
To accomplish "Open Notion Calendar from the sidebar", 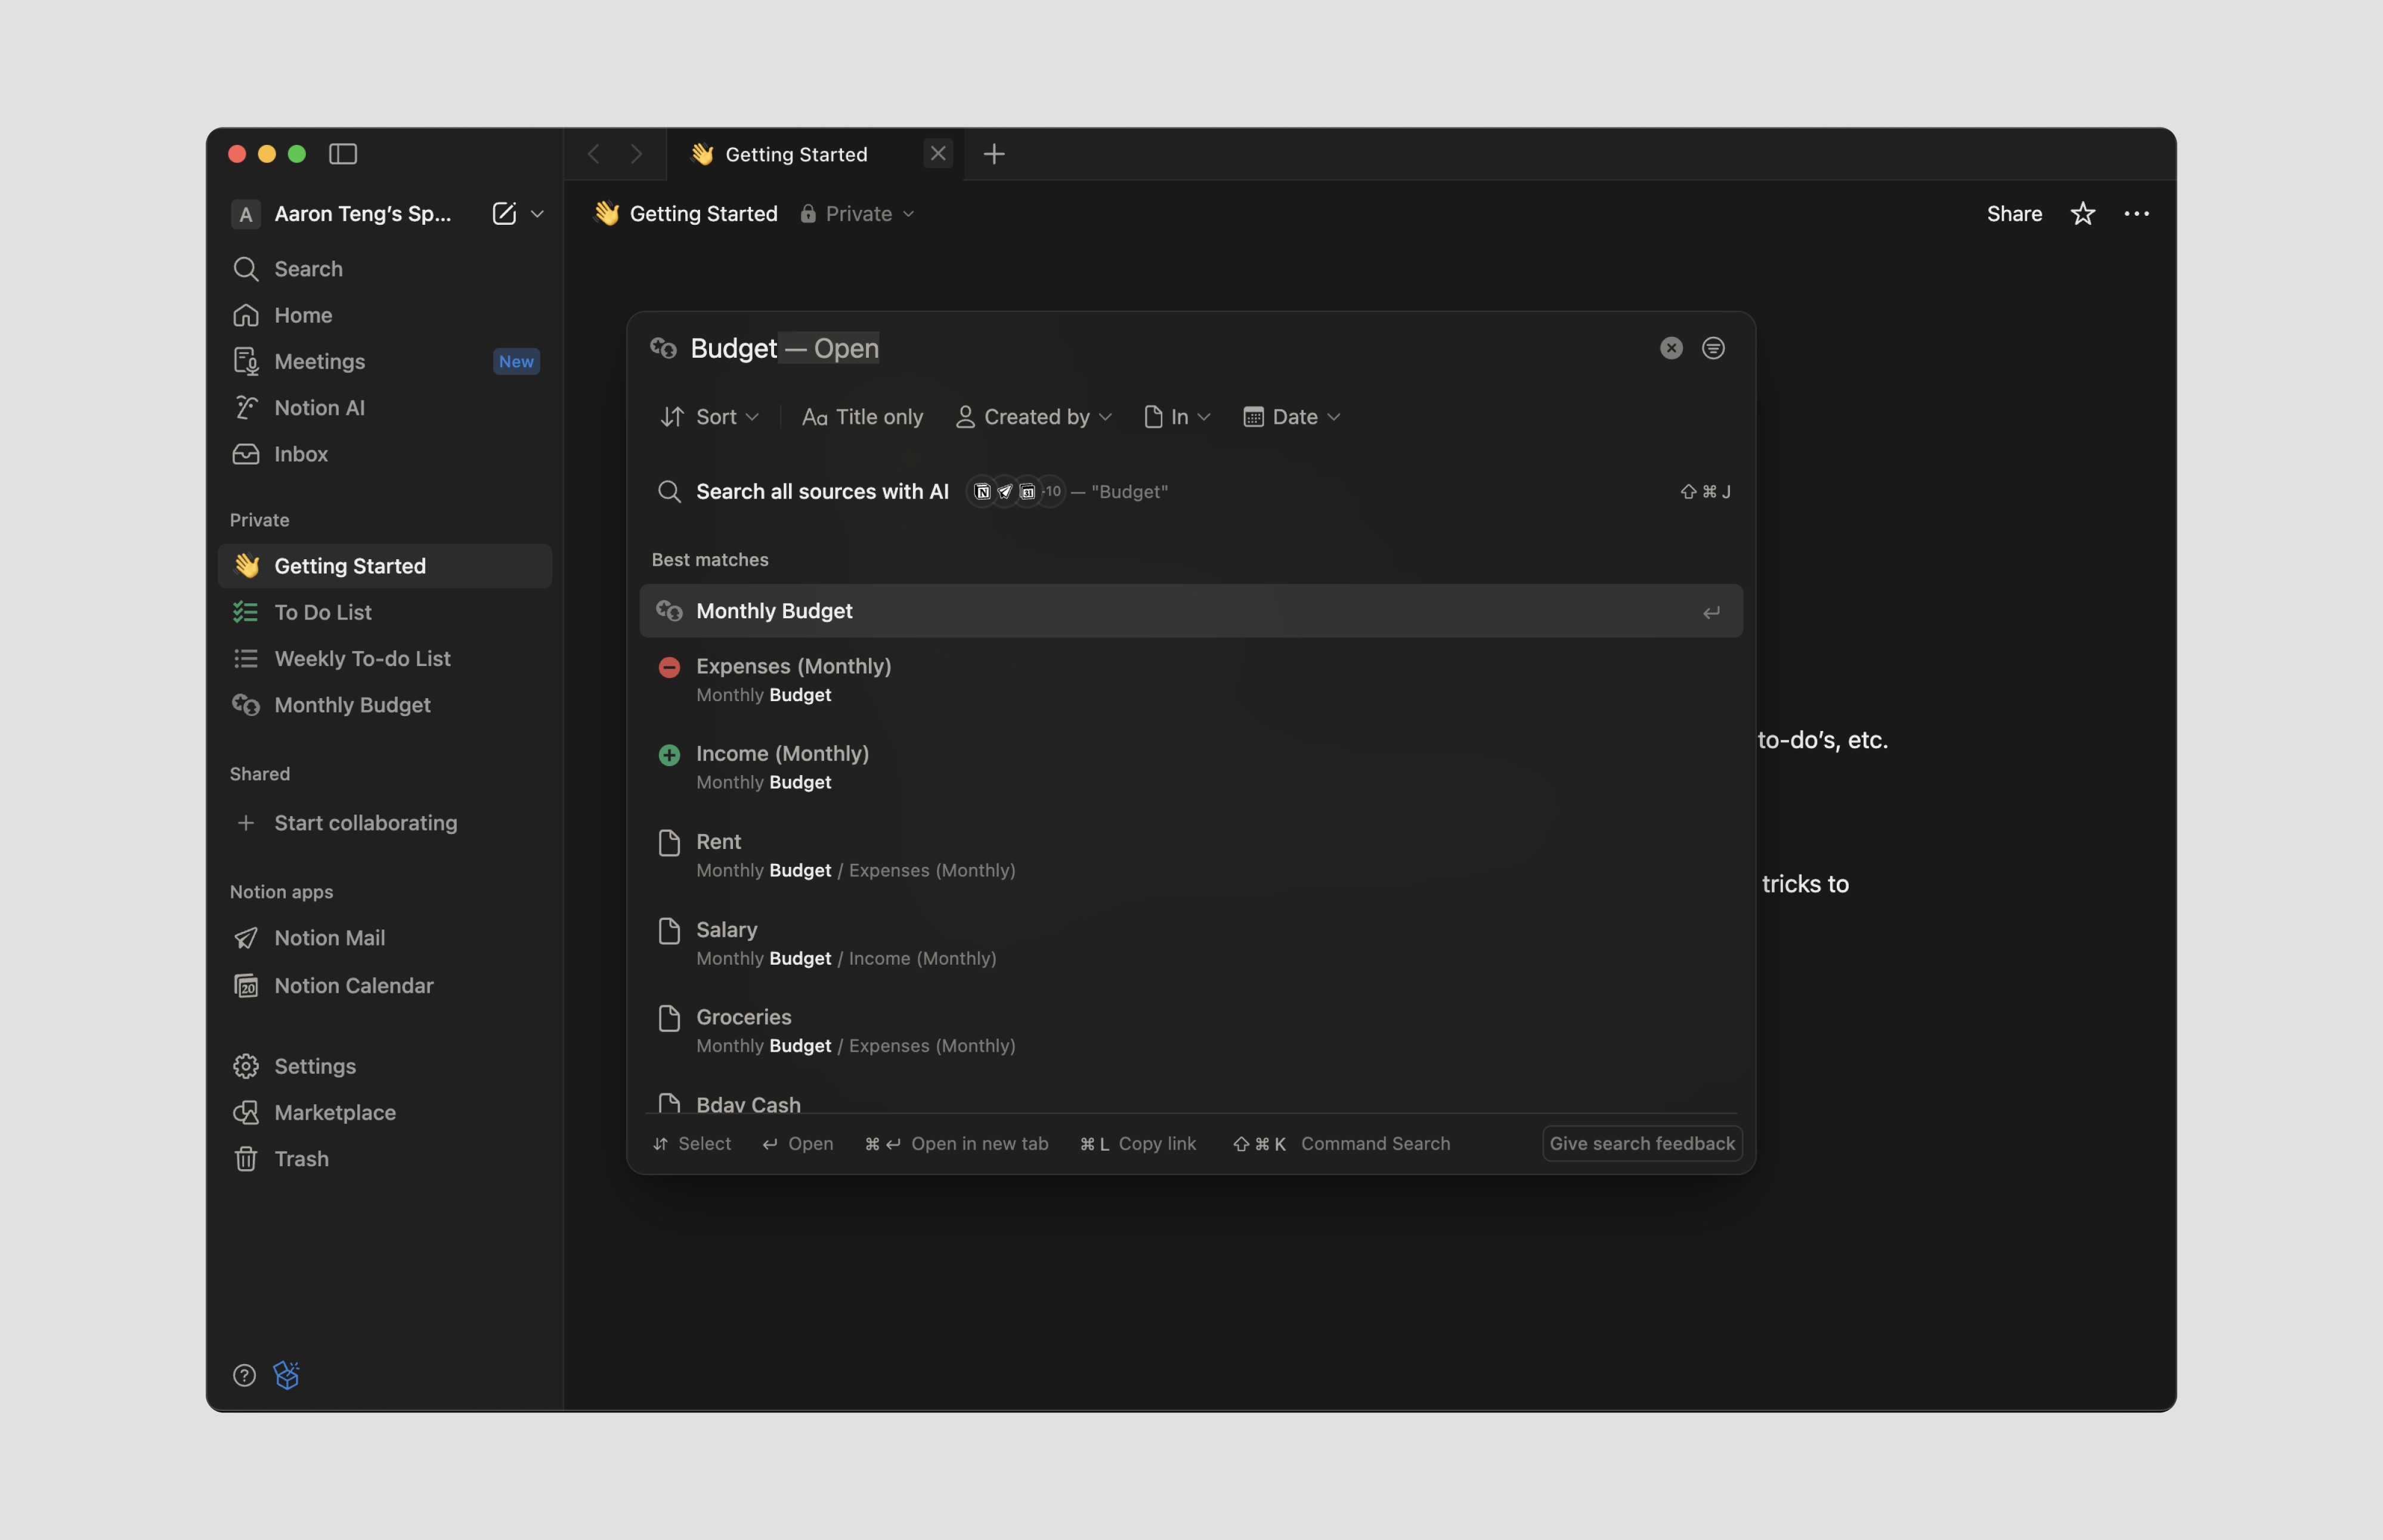I will (353, 985).
